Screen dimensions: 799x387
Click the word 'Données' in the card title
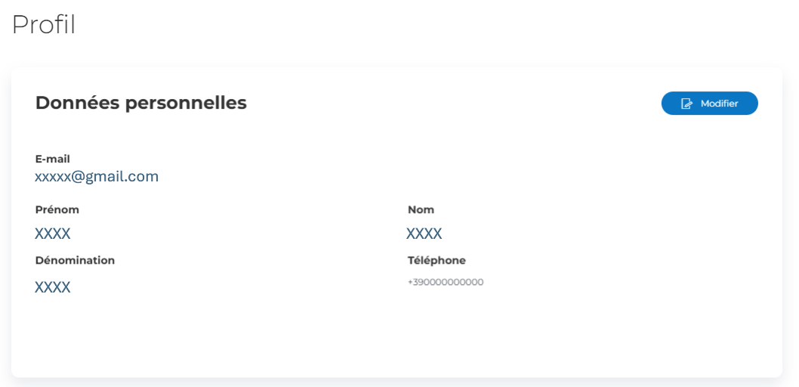point(78,103)
